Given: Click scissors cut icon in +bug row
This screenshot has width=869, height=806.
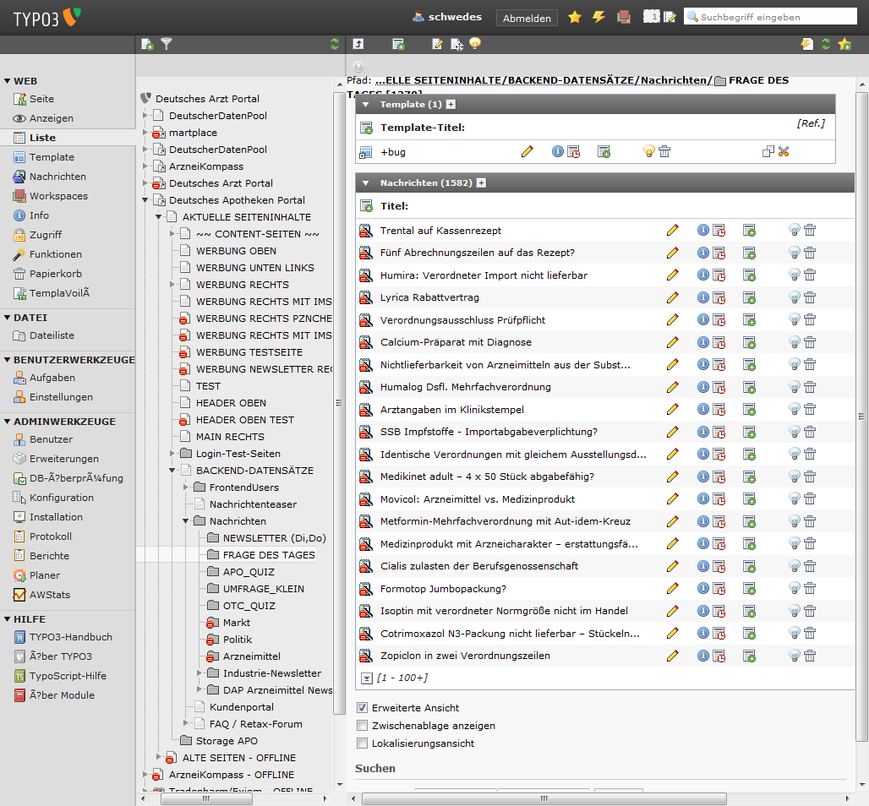Looking at the screenshot, I should [x=784, y=151].
